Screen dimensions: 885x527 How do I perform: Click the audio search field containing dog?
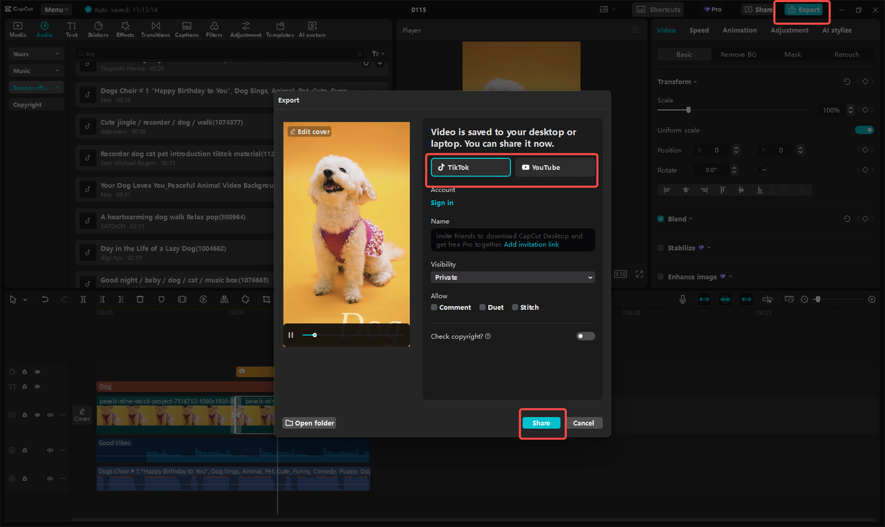[x=207, y=53]
